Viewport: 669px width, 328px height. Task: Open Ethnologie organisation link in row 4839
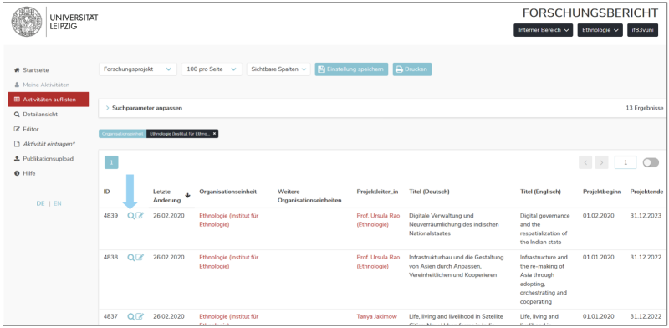point(228,220)
